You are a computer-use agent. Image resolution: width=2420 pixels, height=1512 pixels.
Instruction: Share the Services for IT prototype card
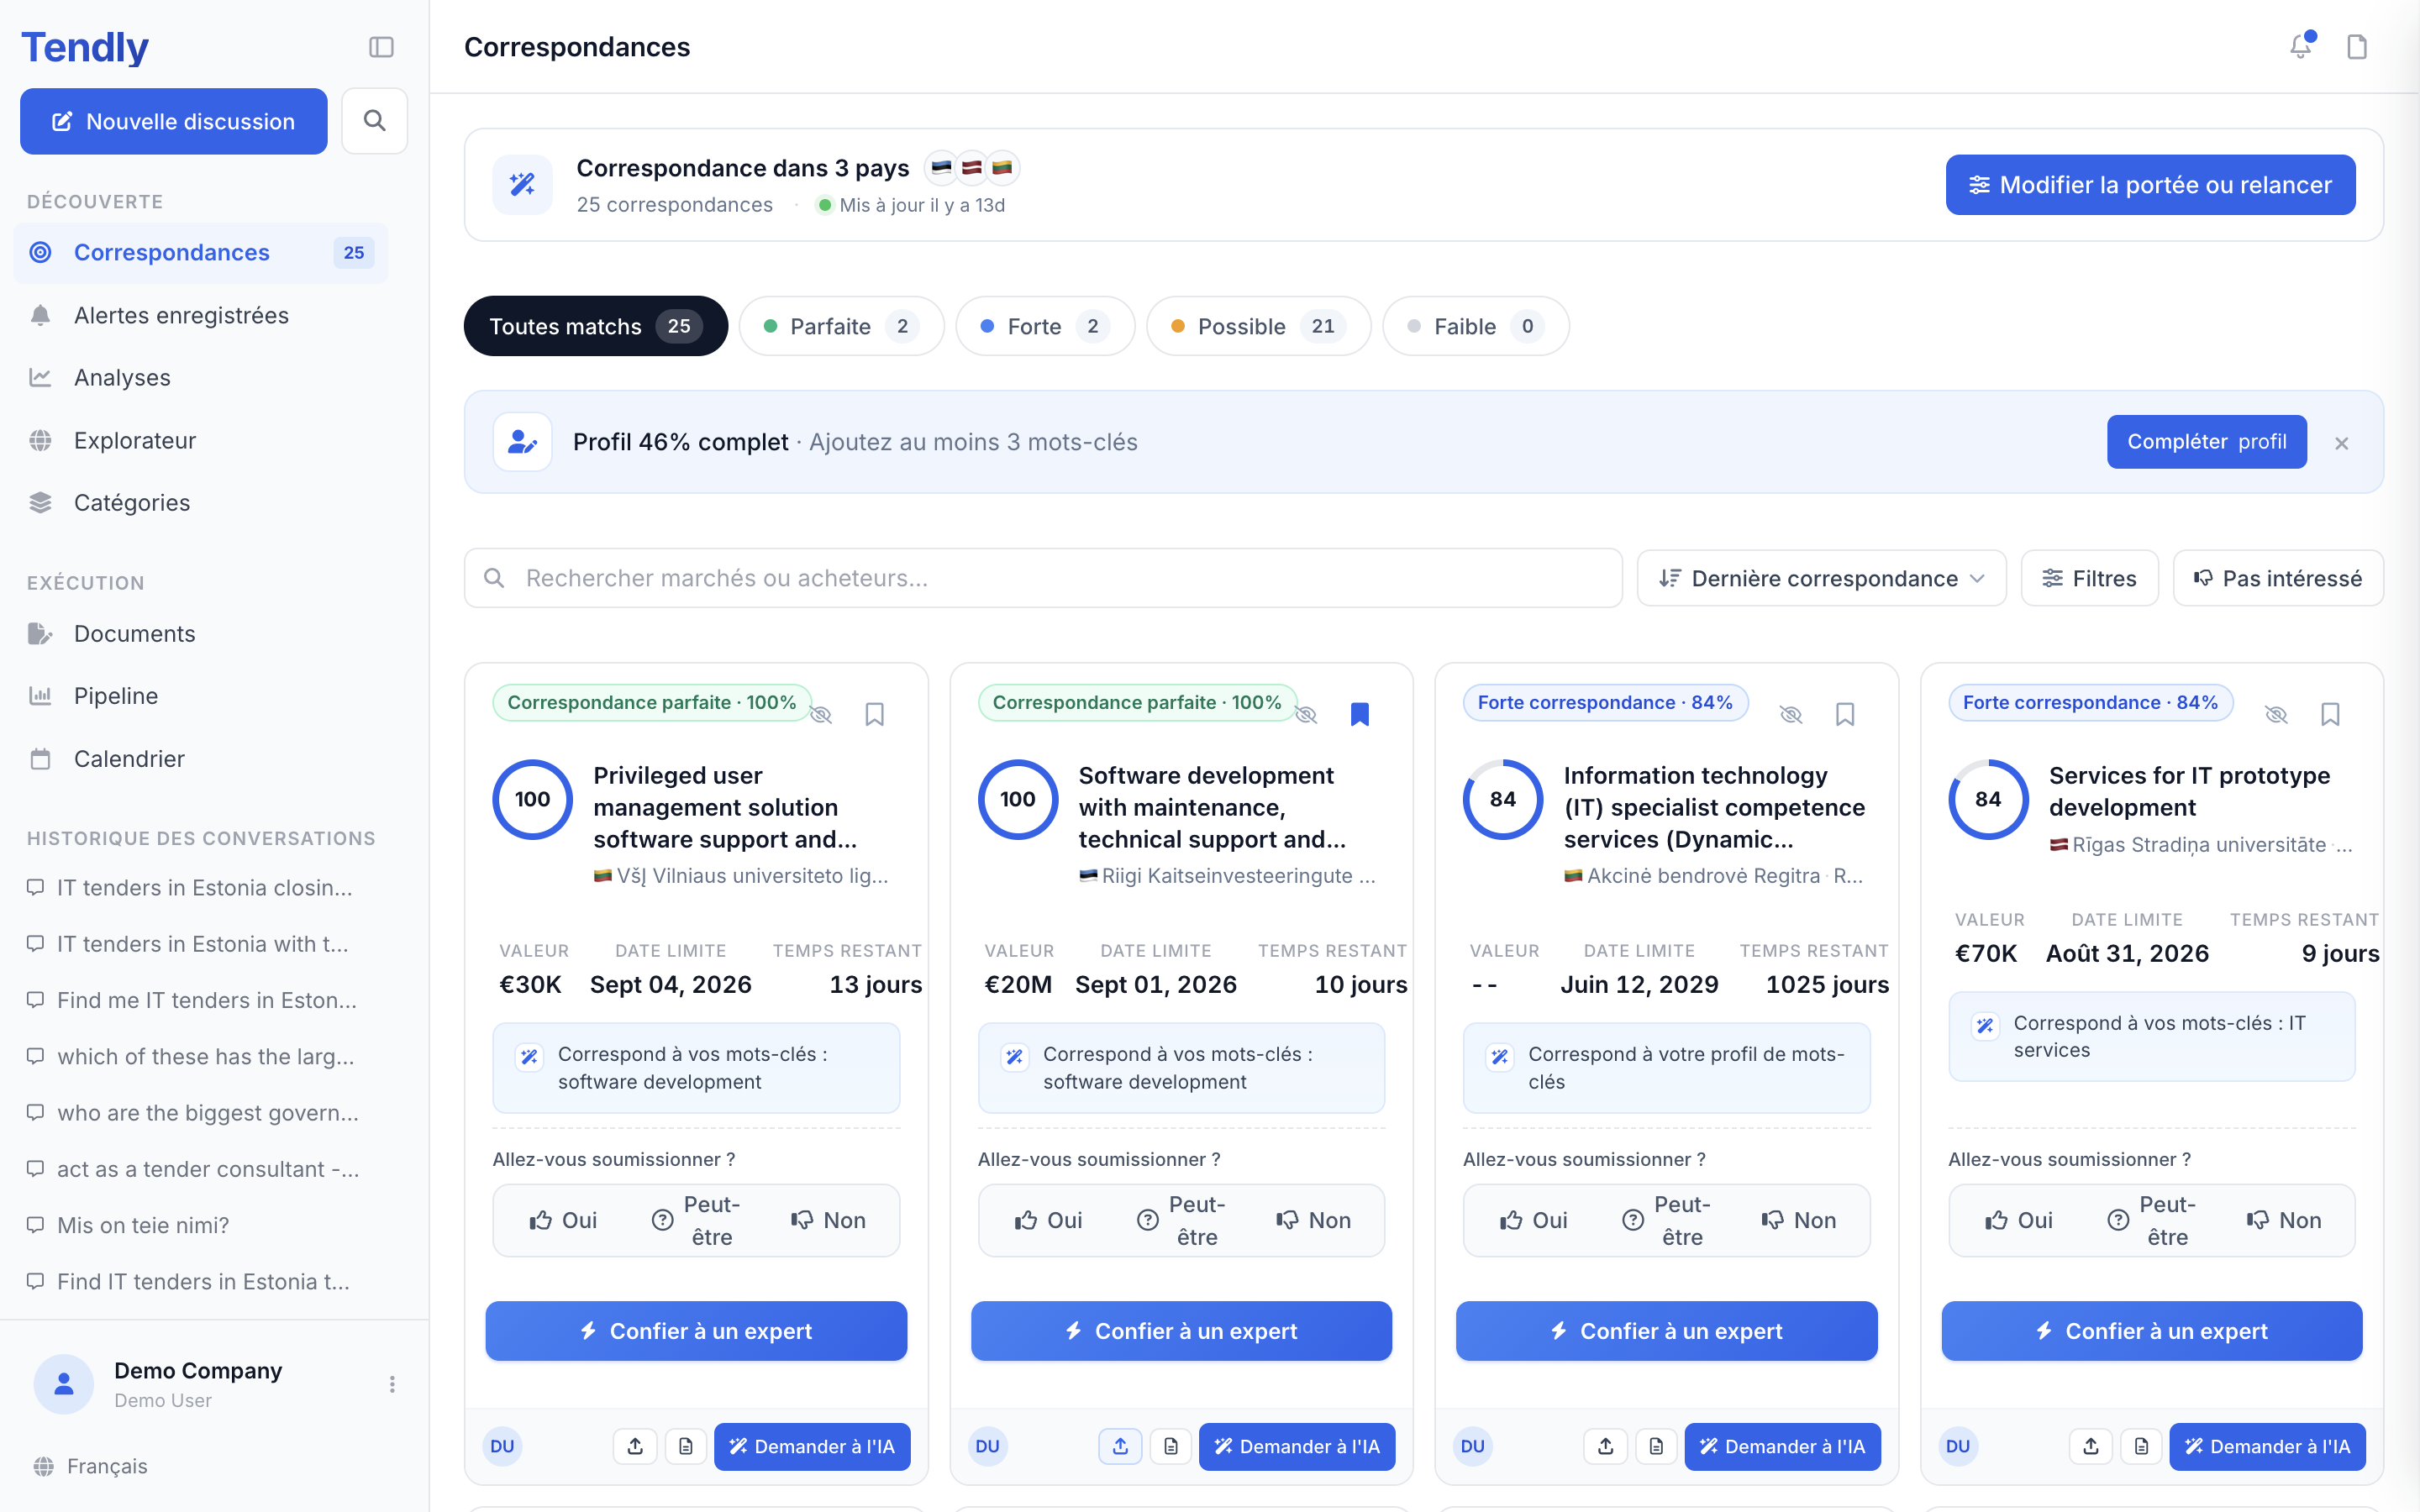point(2091,1446)
